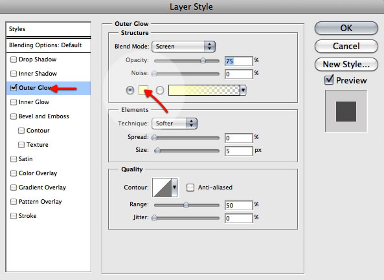Click the Size slider handle
Screen dimensions: 384x280
[x=157, y=151]
